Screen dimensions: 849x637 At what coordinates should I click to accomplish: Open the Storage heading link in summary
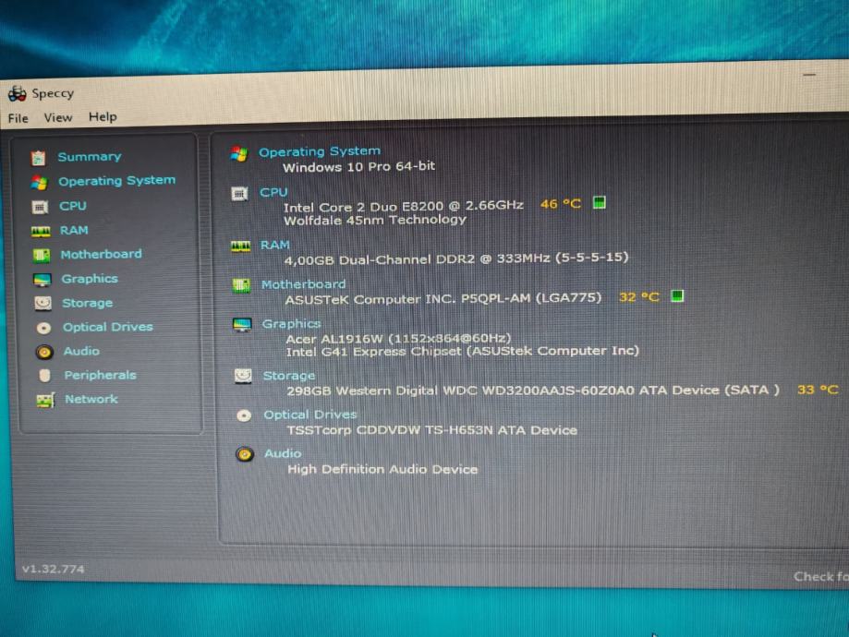(288, 376)
